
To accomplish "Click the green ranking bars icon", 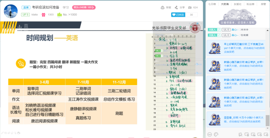I will click(x=59, y=15).
